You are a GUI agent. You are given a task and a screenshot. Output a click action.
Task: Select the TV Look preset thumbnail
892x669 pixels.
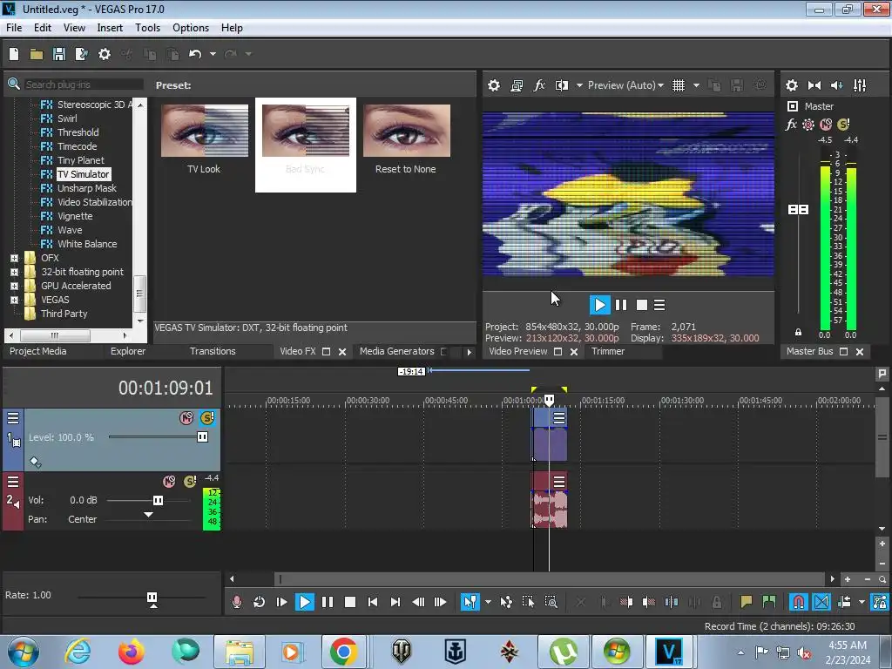coord(204,131)
